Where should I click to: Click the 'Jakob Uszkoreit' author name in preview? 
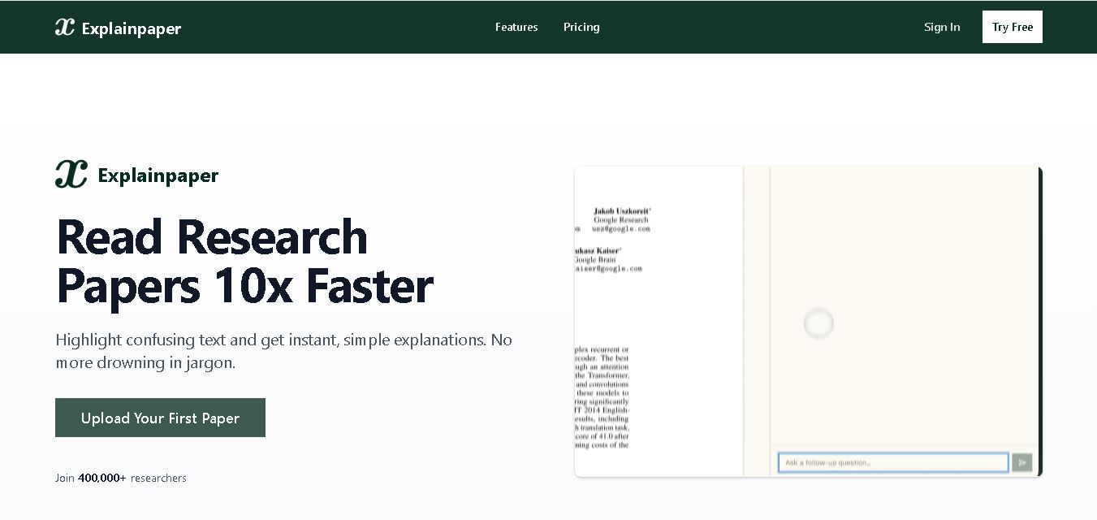tap(622, 211)
